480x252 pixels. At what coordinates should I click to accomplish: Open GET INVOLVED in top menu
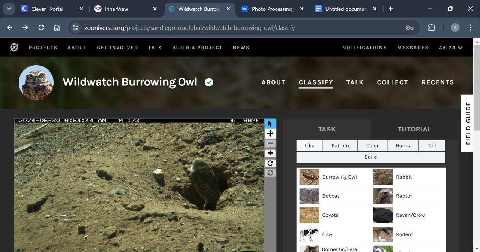coord(117,48)
